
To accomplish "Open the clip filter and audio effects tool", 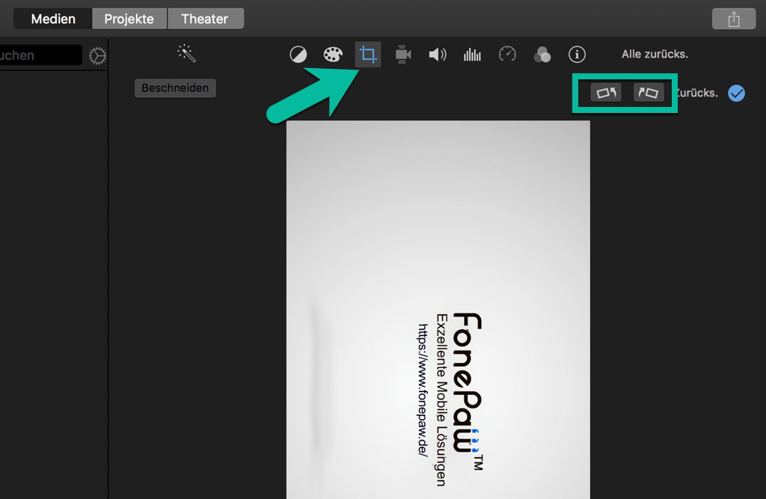I will pyautogui.click(x=542, y=55).
